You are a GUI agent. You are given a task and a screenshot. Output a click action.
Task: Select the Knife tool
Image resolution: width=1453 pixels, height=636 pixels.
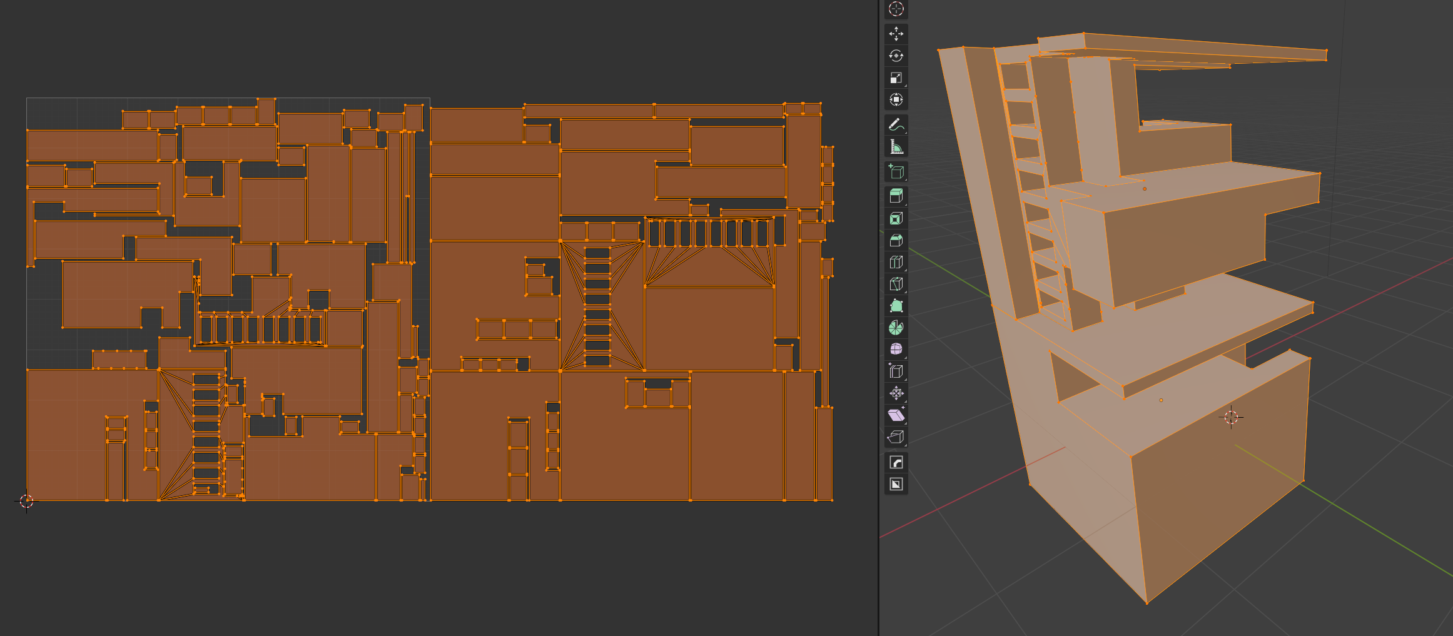pos(896,284)
